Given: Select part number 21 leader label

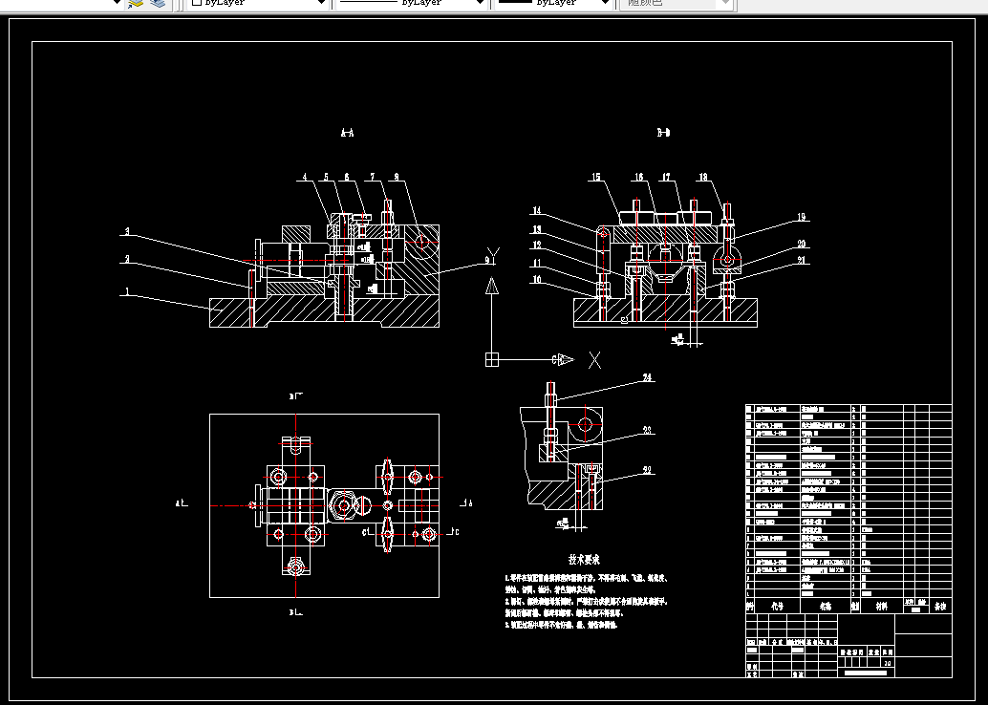Looking at the screenshot, I should tap(802, 260).
